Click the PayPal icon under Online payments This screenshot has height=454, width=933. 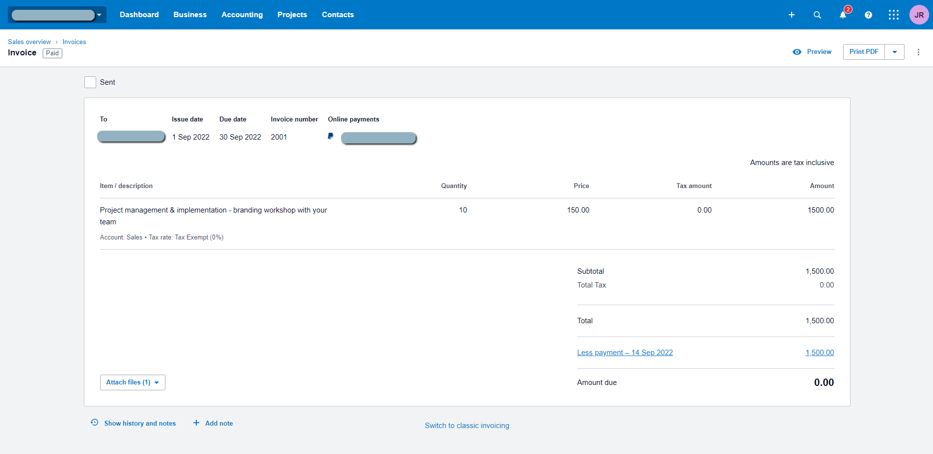pyautogui.click(x=331, y=136)
